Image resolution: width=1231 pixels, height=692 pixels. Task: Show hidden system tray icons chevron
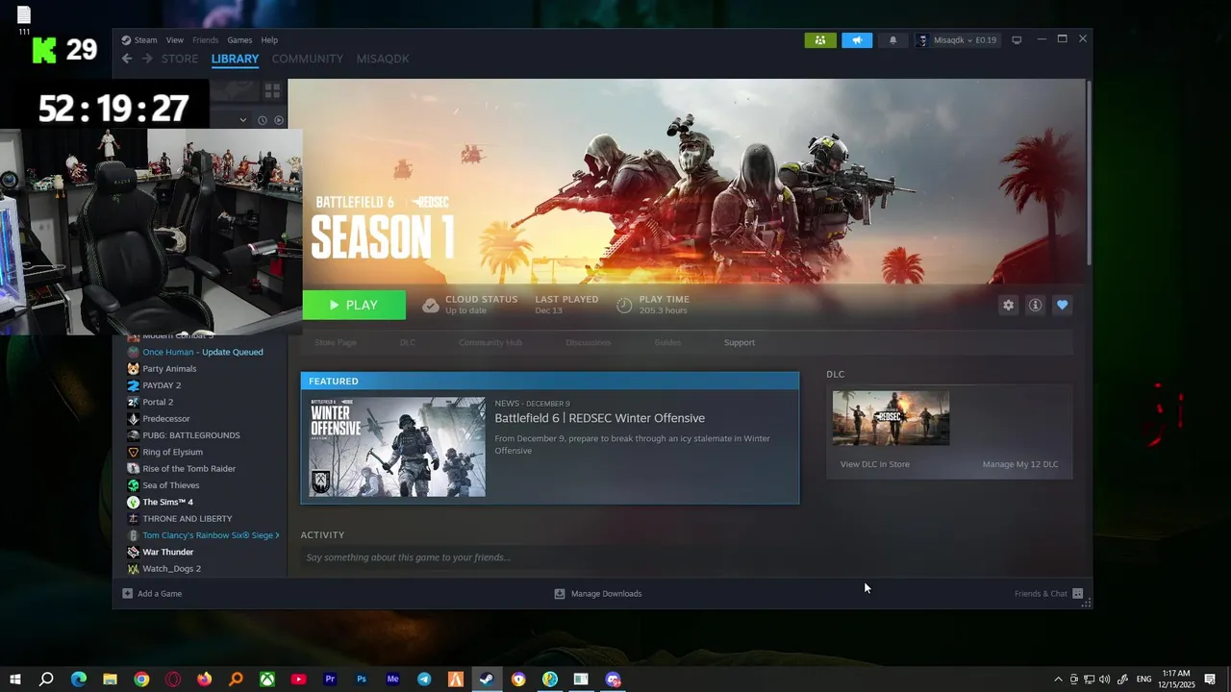click(1059, 680)
